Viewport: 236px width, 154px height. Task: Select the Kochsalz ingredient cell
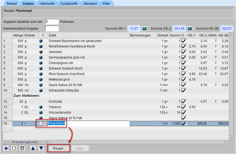point(89,102)
